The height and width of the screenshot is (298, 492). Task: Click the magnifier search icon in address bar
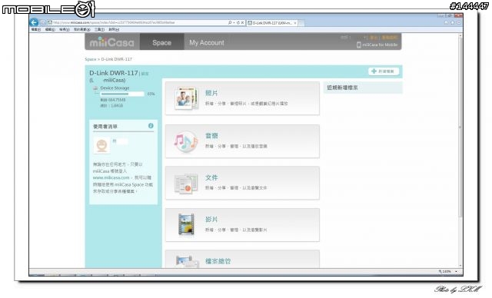click(x=230, y=22)
